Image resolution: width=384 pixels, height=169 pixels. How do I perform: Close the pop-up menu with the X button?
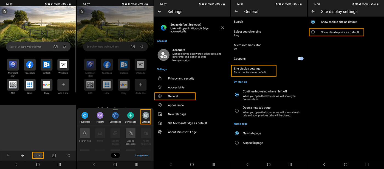(115, 155)
